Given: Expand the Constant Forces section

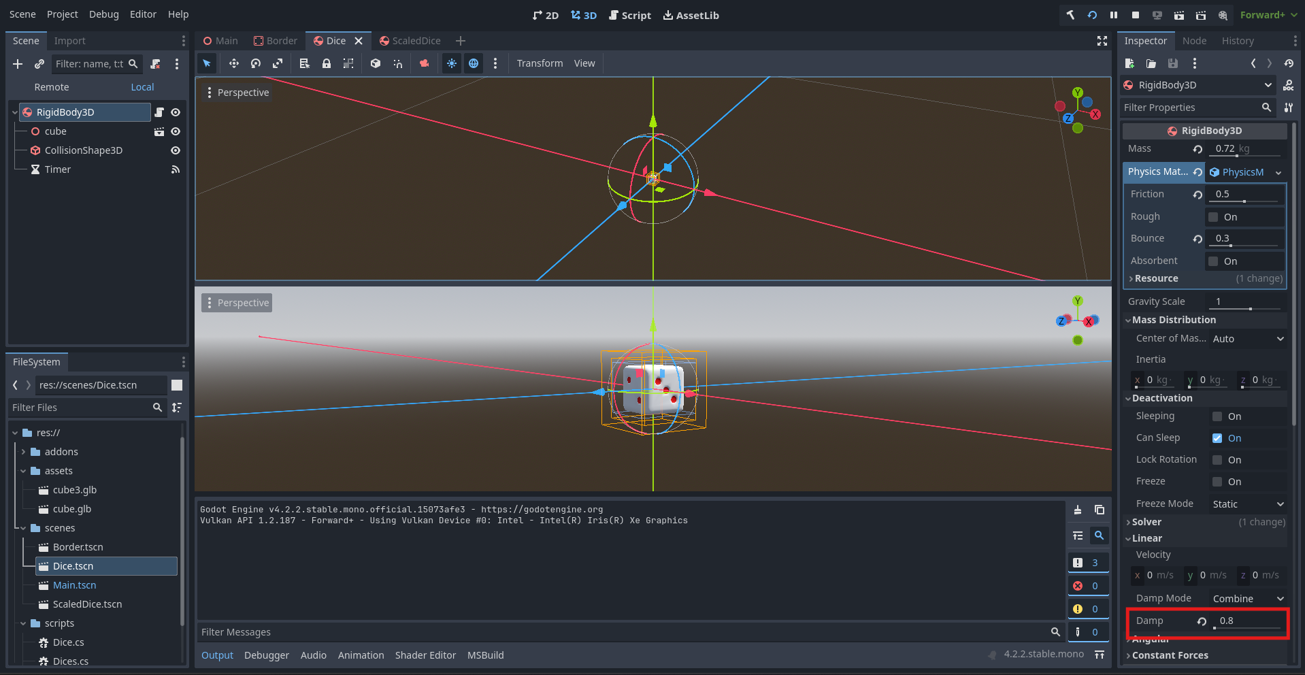Looking at the screenshot, I should point(1170,655).
